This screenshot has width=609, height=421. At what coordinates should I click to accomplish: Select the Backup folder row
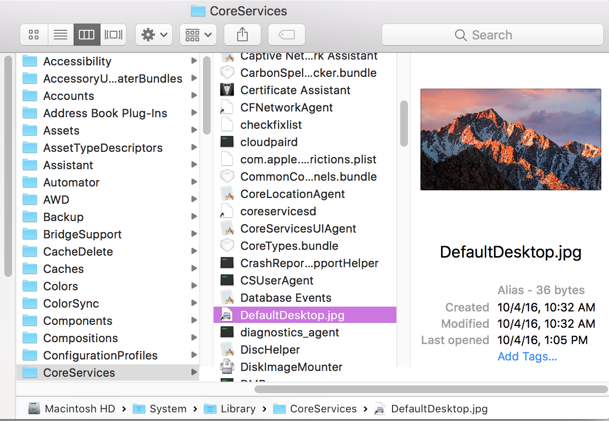pos(108,217)
